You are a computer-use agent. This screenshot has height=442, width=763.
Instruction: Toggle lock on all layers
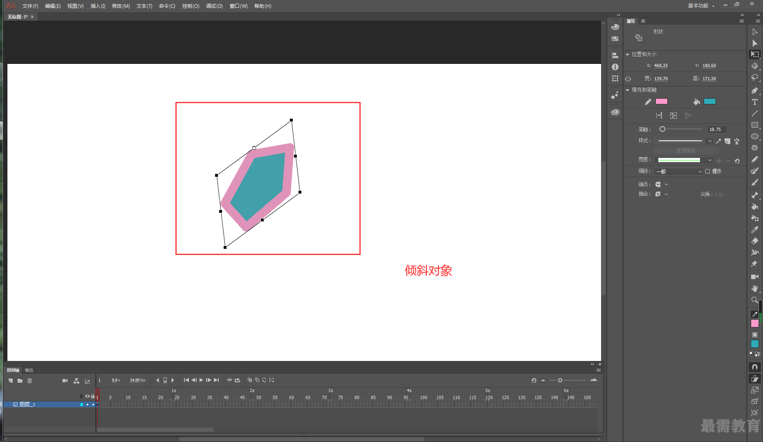click(93, 396)
